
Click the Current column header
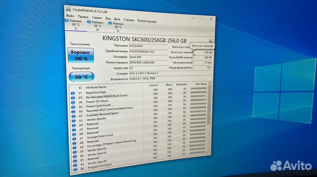[x=153, y=85]
